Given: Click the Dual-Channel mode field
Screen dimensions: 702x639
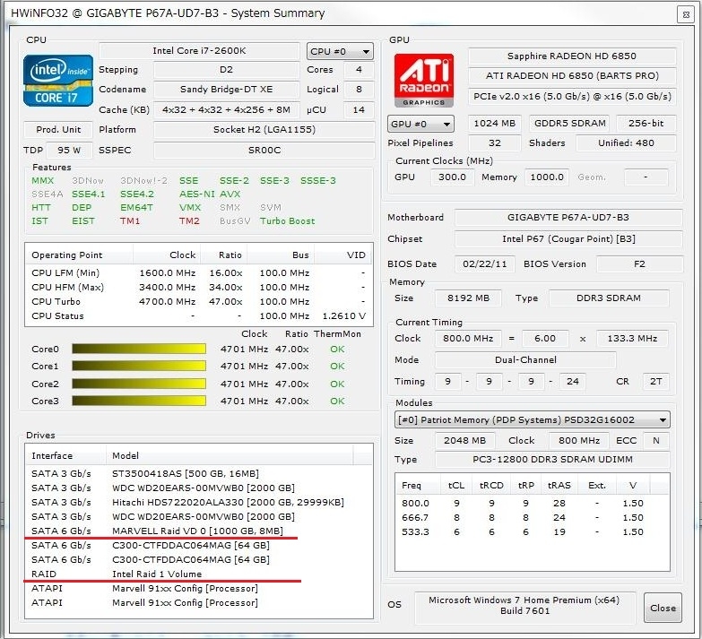Looking at the screenshot, I should [x=525, y=359].
